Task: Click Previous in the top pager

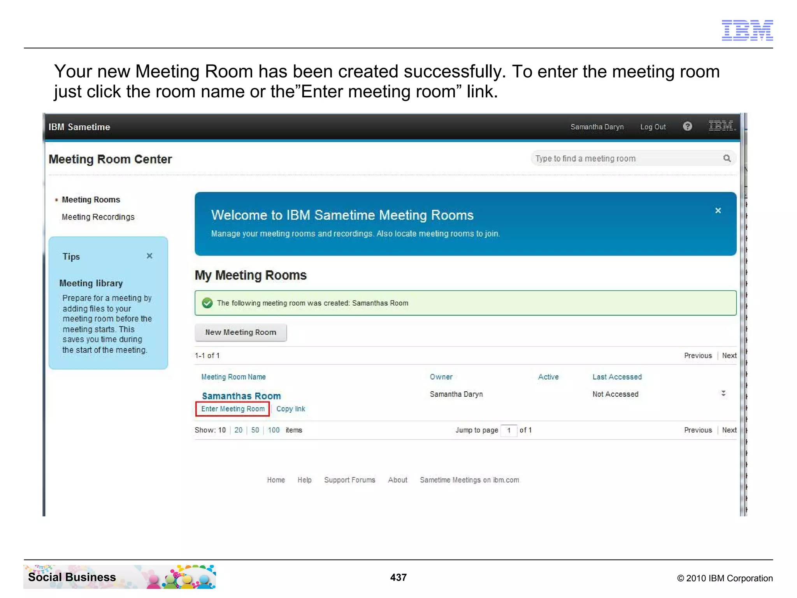Action: [698, 355]
